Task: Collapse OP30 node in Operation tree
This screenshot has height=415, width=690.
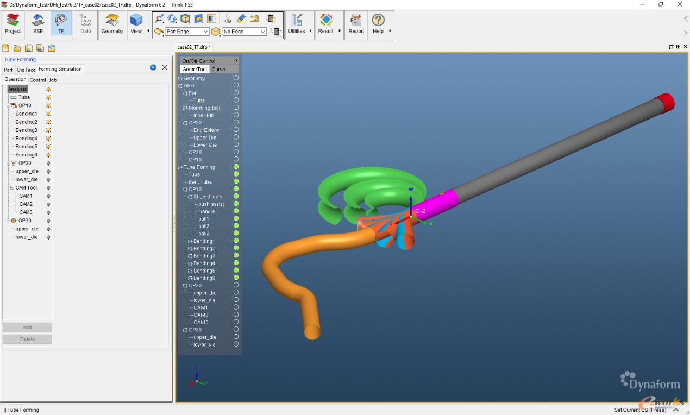Action: pyautogui.click(x=8, y=221)
